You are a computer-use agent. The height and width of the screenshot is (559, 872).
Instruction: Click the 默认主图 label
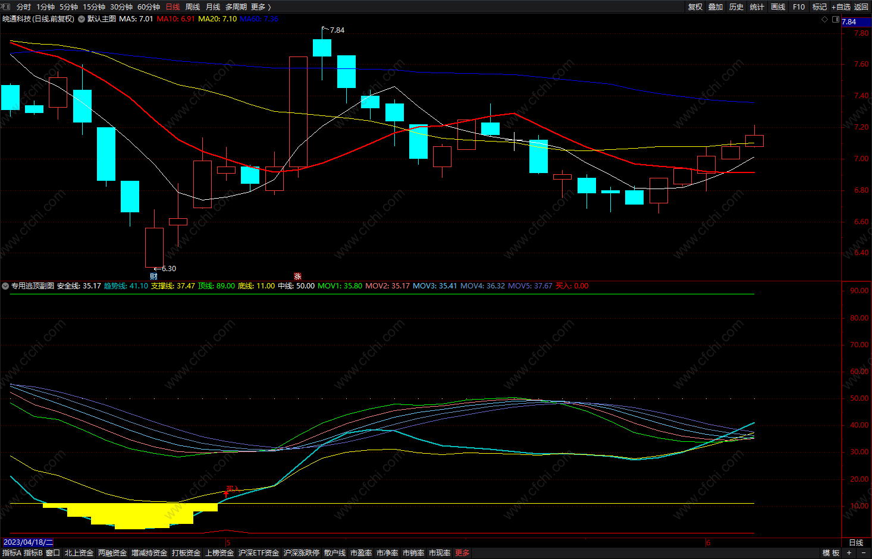(102, 19)
